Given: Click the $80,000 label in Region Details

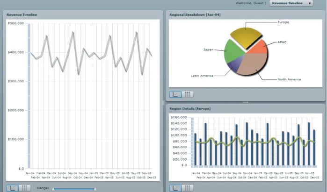Looking at the screenshot, I should (x=180, y=141).
